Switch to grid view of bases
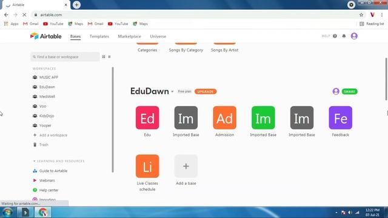The image size is (388, 218). [x=104, y=57]
